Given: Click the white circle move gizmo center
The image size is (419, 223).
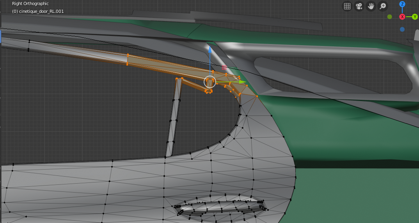Looking at the screenshot, I should click(210, 82).
